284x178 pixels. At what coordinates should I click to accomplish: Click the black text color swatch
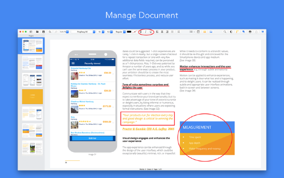(x=129, y=32)
